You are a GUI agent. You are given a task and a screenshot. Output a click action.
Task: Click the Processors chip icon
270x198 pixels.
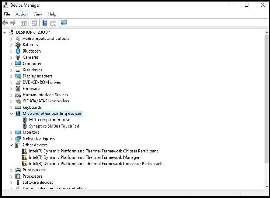pyautogui.click(x=18, y=176)
